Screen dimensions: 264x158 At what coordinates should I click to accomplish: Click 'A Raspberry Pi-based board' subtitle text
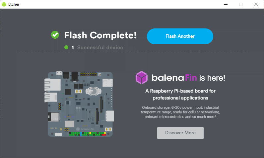pos(180,94)
